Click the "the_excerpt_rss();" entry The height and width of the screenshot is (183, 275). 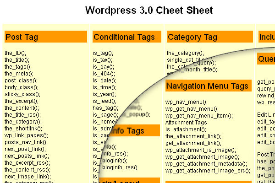[27, 163]
